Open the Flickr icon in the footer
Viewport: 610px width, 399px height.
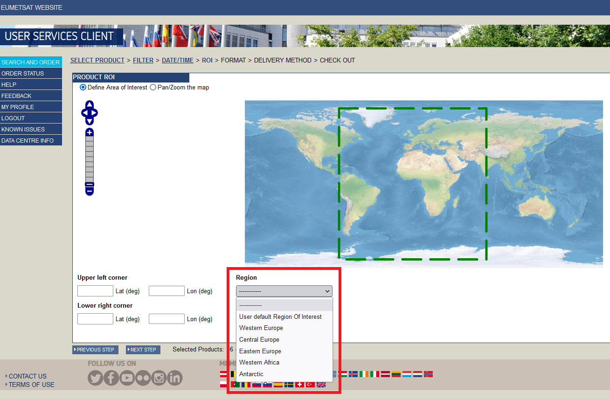[x=143, y=378]
